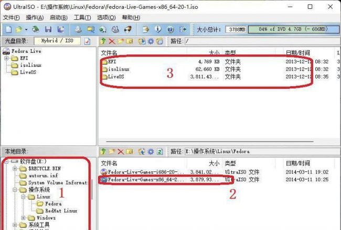Create new folder in the local pane toolbar
Viewport: 341px width, 230px height.
(x=112, y=151)
